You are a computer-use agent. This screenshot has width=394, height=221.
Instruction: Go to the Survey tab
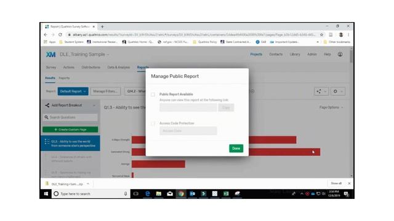tap(51, 68)
